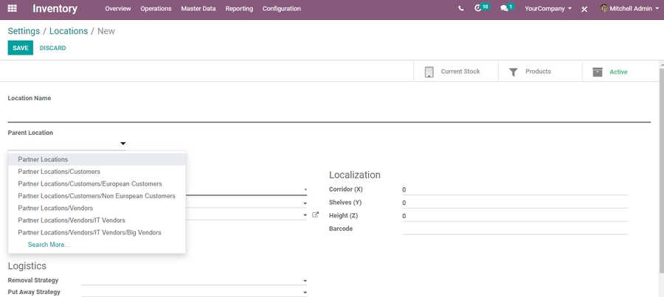
Task: Open the Configuration menu
Action: [x=281, y=9]
